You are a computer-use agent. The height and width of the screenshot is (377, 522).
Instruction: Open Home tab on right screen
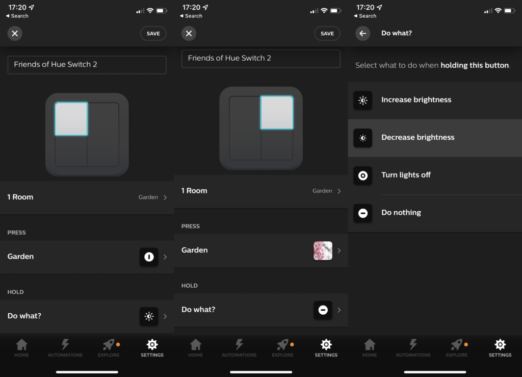point(370,348)
